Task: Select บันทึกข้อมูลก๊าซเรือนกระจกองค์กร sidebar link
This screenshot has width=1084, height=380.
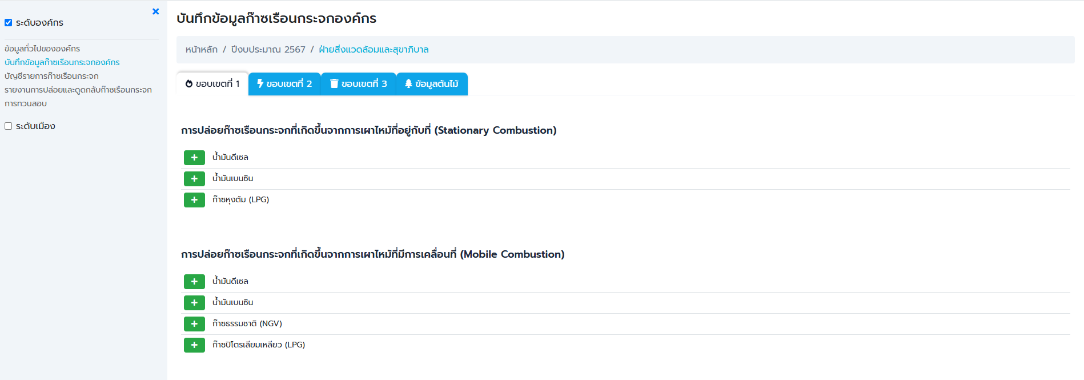Action: click(62, 62)
